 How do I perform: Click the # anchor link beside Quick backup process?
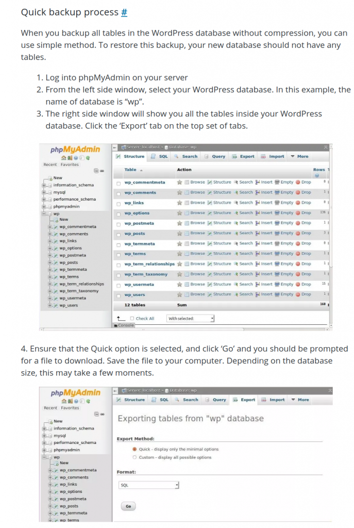pyautogui.click(x=124, y=12)
